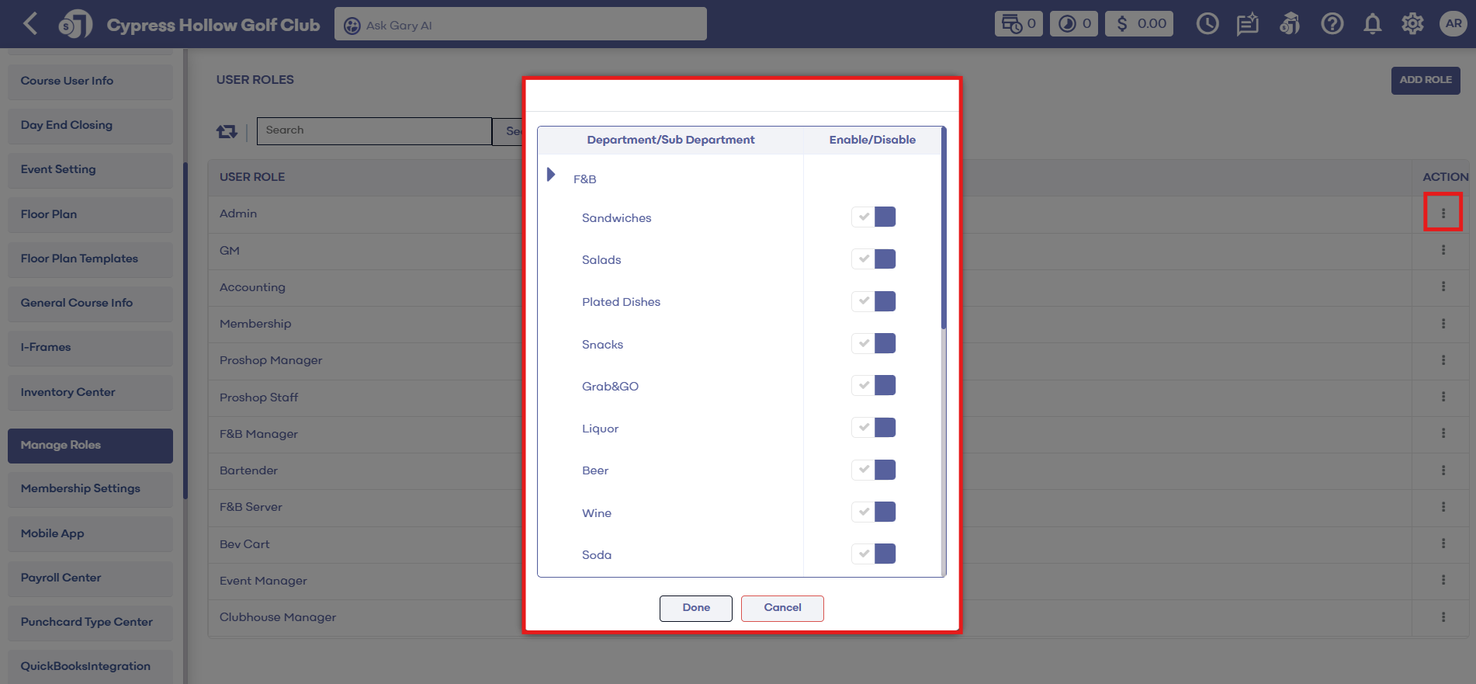
Task: Open the chat feedback sparkle icon
Action: pyautogui.click(x=1247, y=24)
